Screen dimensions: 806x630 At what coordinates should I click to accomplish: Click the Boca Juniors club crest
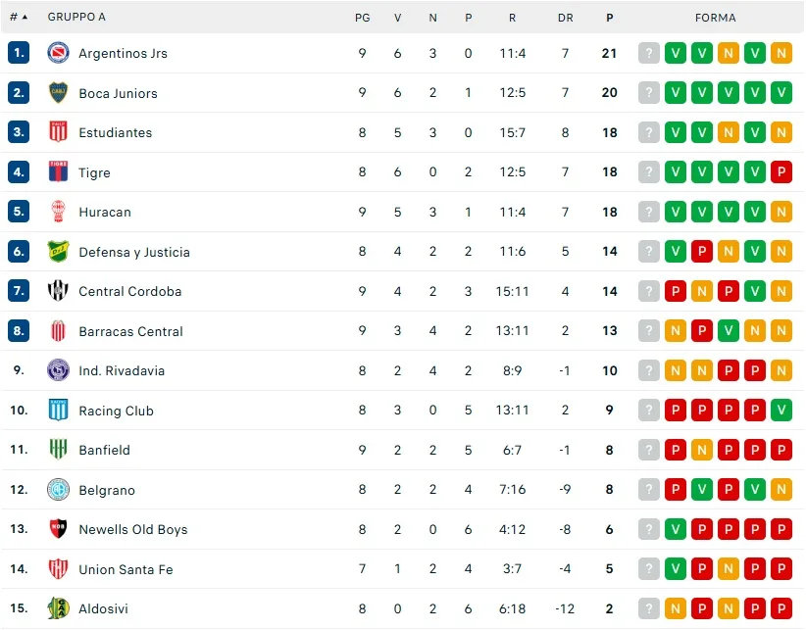pyautogui.click(x=59, y=93)
